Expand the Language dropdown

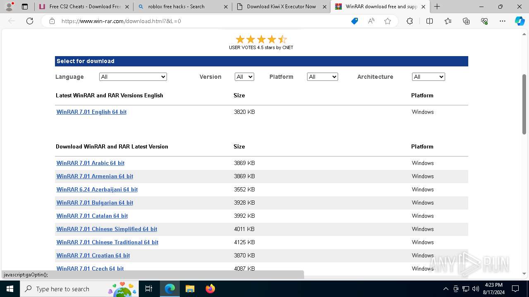133,77
